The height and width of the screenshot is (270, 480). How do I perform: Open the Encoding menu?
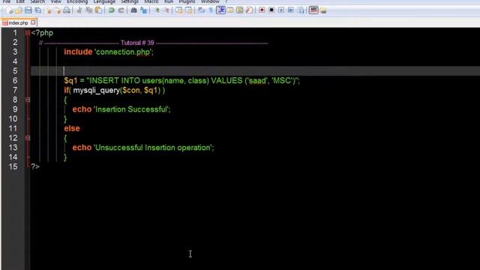click(x=77, y=1)
